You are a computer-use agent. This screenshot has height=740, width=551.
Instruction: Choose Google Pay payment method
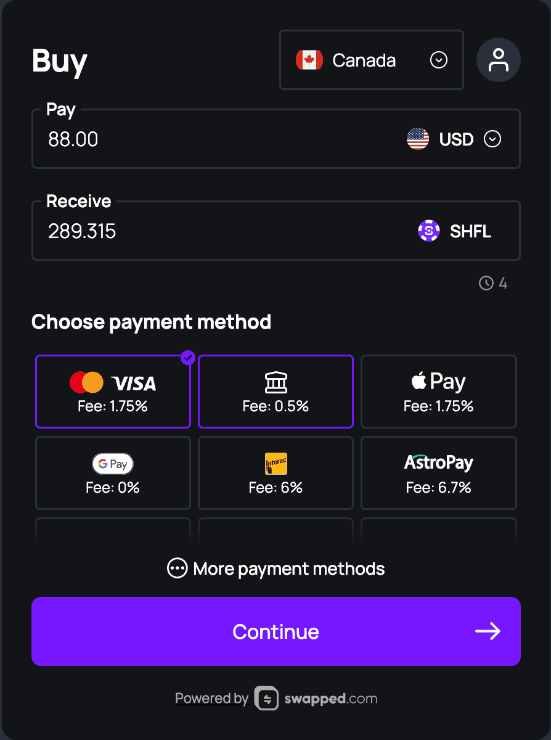point(113,473)
